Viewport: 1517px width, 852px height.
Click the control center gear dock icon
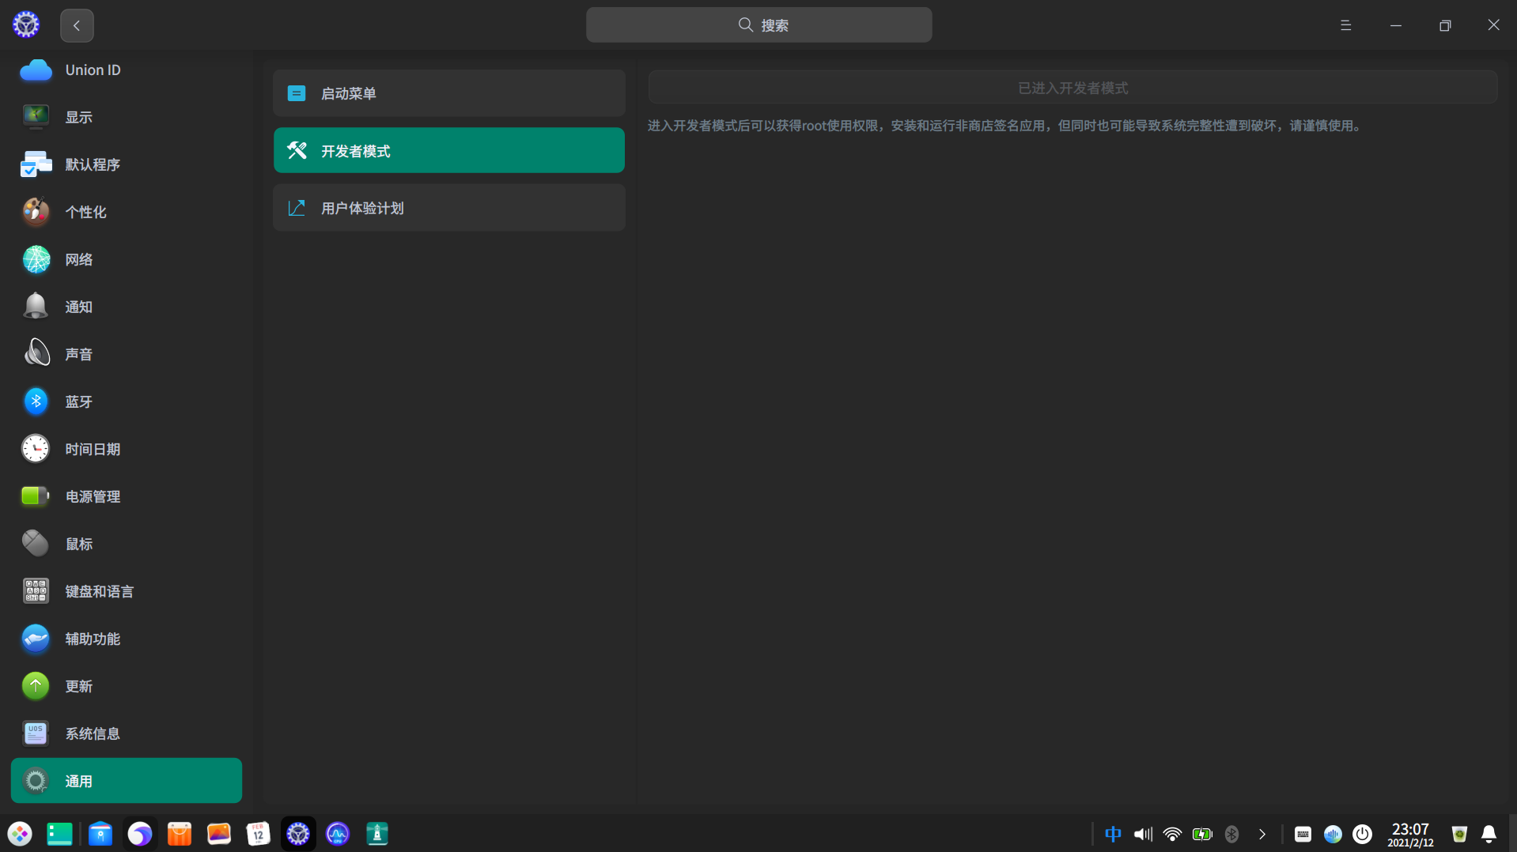point(298,834)
